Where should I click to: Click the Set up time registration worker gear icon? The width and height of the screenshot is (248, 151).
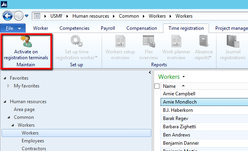(77, 41)
